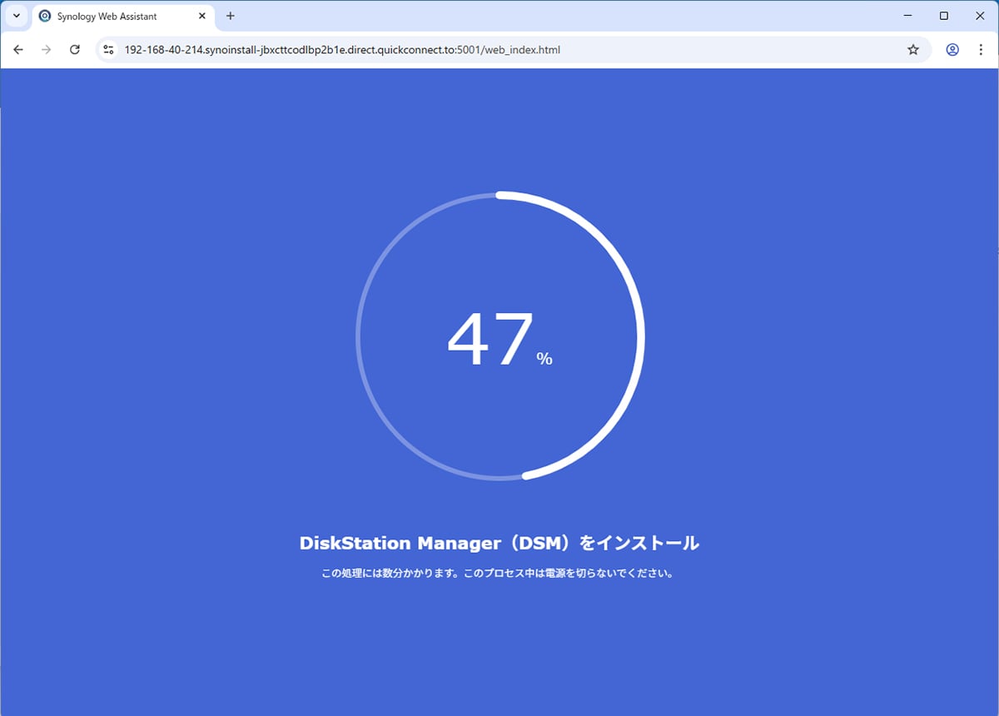Select the Synology Web Assistant tab

click(x=107, y=16)
